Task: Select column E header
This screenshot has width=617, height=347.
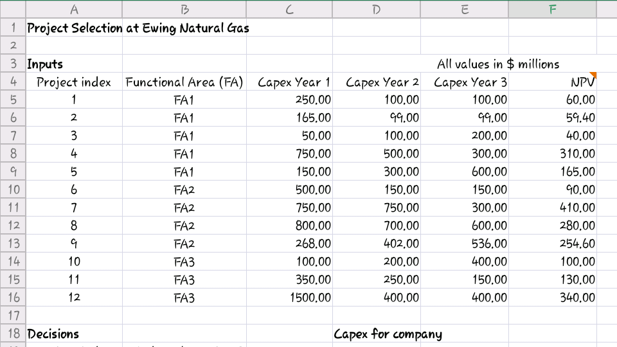Action: click(464, 9)
